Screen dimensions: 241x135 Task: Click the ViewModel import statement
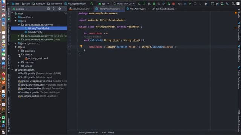click(x=102, y=20)
